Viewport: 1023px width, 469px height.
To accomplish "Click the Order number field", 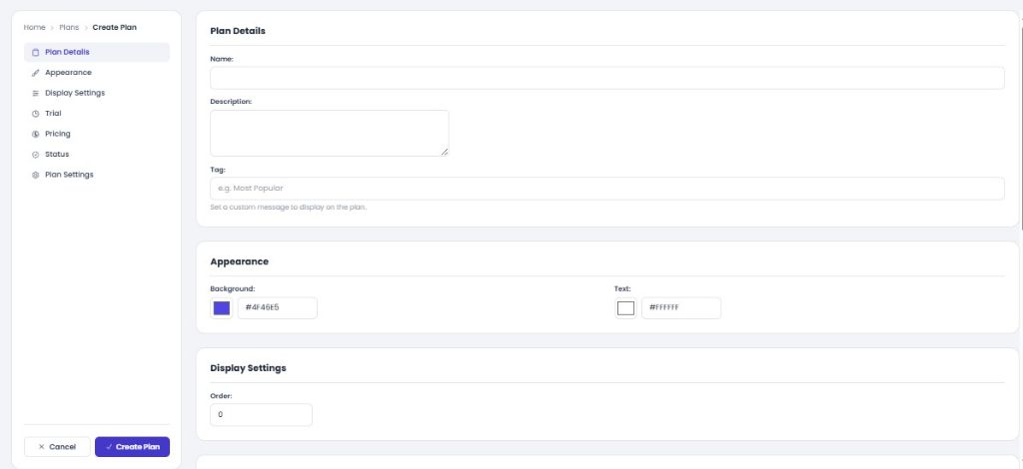I will (261, 415).
